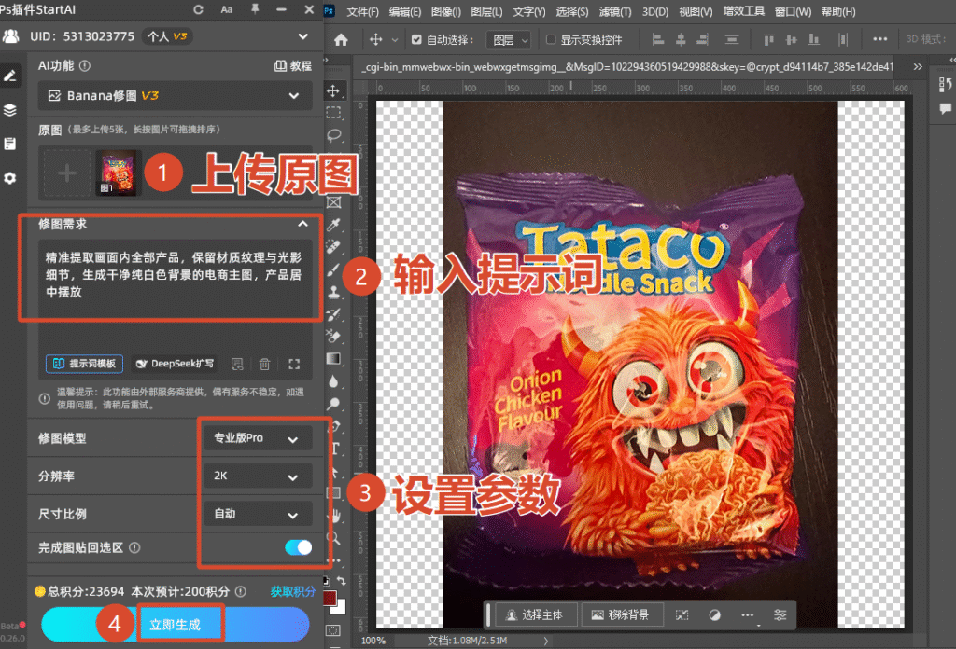The image size is (956, 649).
Task: Open StartAI settings gear in sidebar
Action: tap(10, 178)
